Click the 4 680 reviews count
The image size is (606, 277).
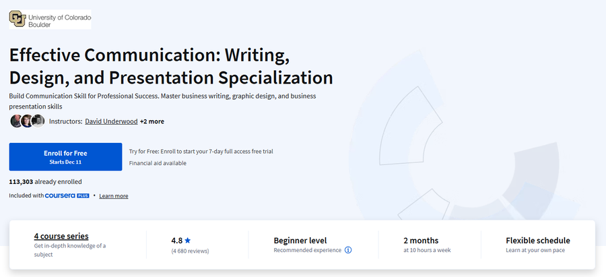190,251
